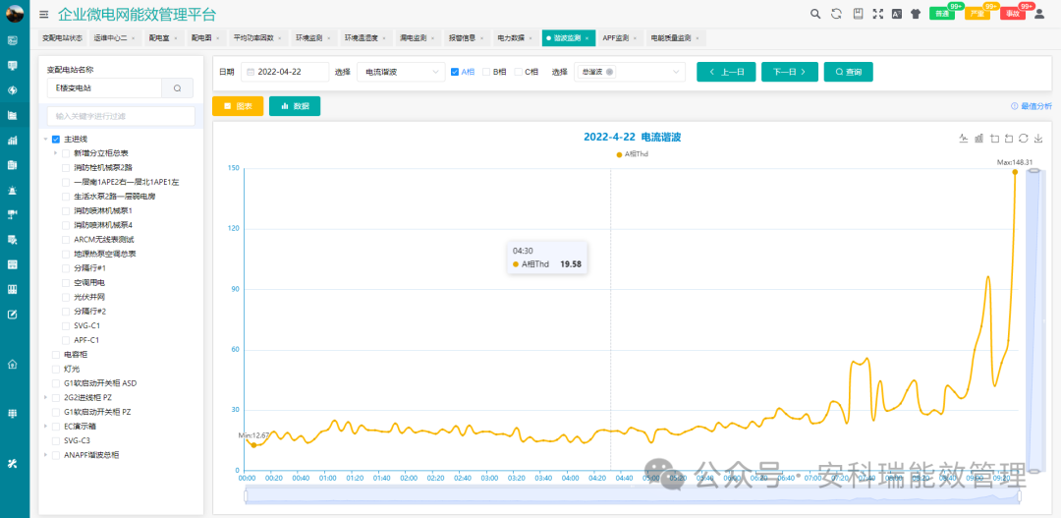Click the yellow 图表 button
The width and height of the screenshot is (1061, 518).
pyautogui.click(x=238, y=106)
